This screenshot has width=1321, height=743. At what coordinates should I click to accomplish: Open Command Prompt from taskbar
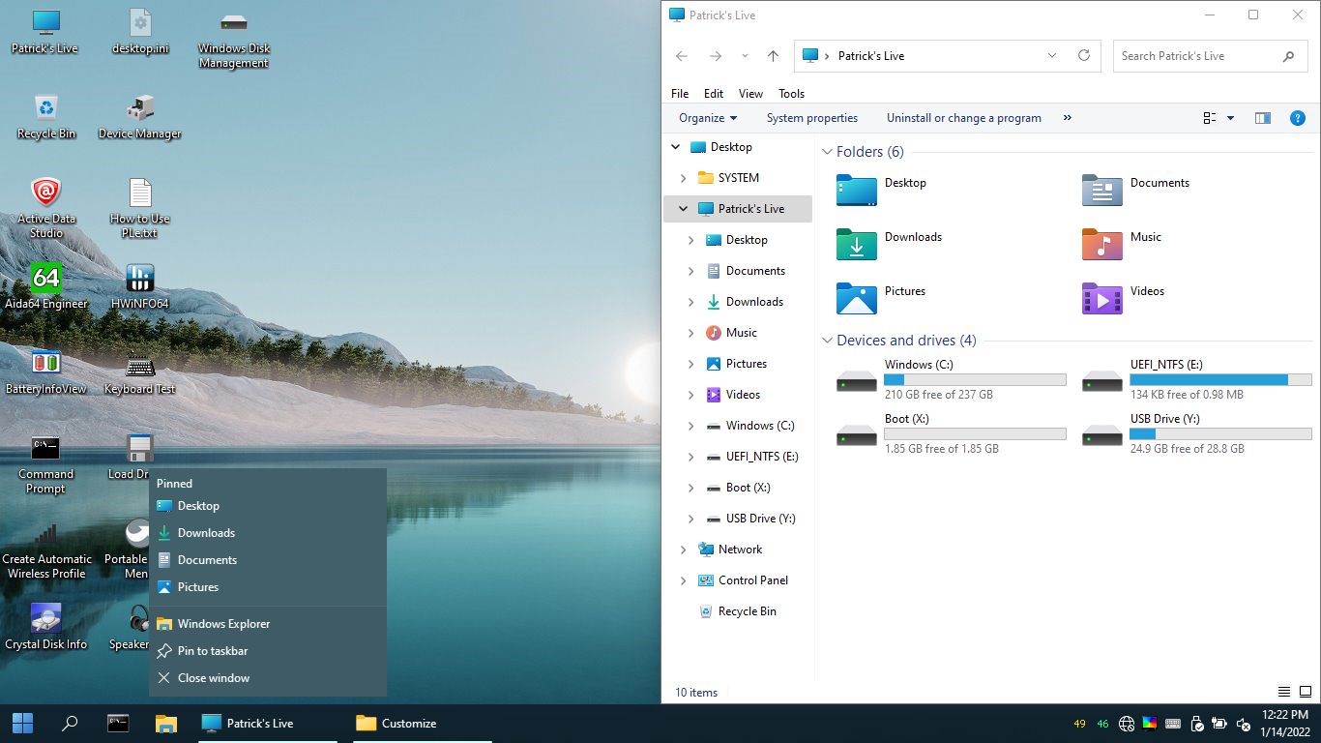pyautogui.click(x=118, y=723)
